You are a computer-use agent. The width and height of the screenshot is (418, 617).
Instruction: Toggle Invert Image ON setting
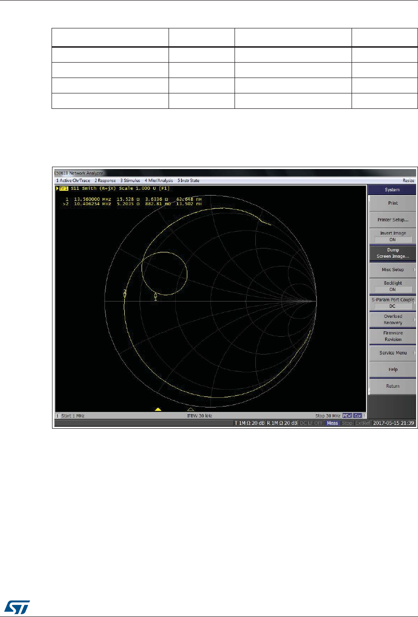click(392, 236)
